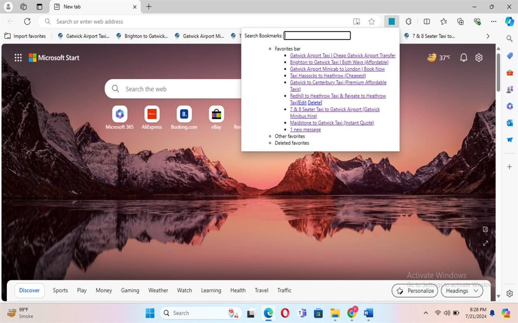The height and width of the screenshot is (323, 518).
Task: Show more favorites bar items chevron
Action: (x=488, y=36)
